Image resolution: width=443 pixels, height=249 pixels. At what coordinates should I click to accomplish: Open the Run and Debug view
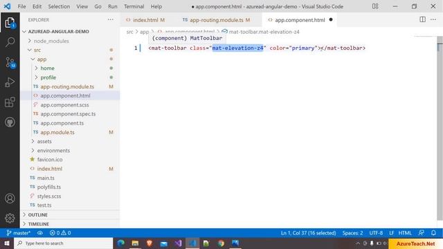click(10, 82)
